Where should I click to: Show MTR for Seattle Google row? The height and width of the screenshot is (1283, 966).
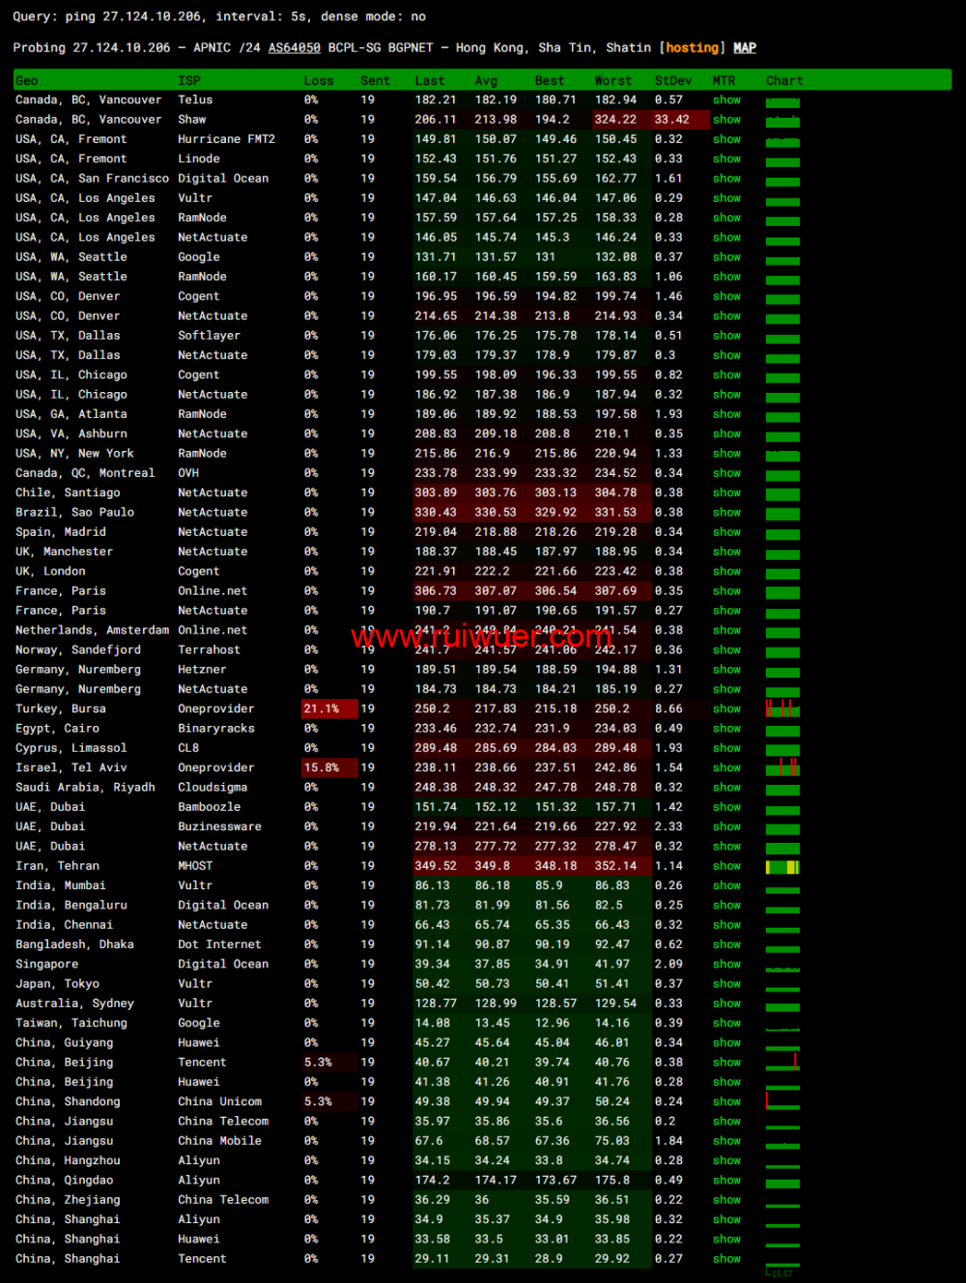point(726,258)
